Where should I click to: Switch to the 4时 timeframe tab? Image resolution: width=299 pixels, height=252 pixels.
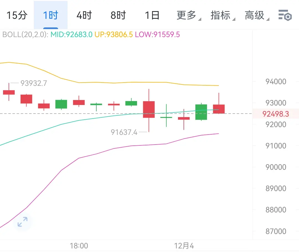point(84,15)
